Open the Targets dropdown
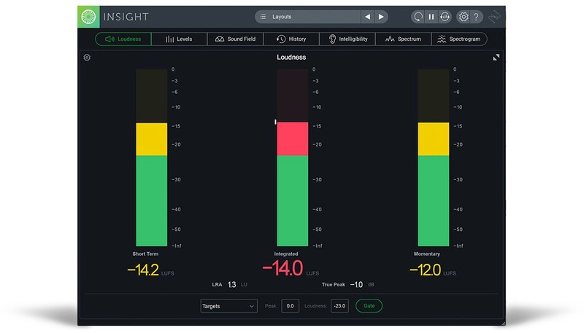Viewport: 584px width, 333px height. [228, 306]
